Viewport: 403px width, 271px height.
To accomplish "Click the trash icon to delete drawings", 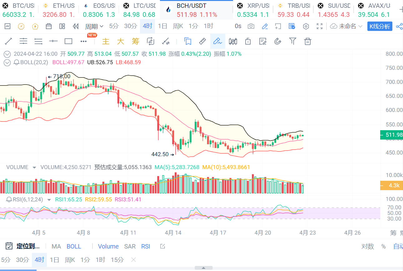I will (x=308, y=41).
